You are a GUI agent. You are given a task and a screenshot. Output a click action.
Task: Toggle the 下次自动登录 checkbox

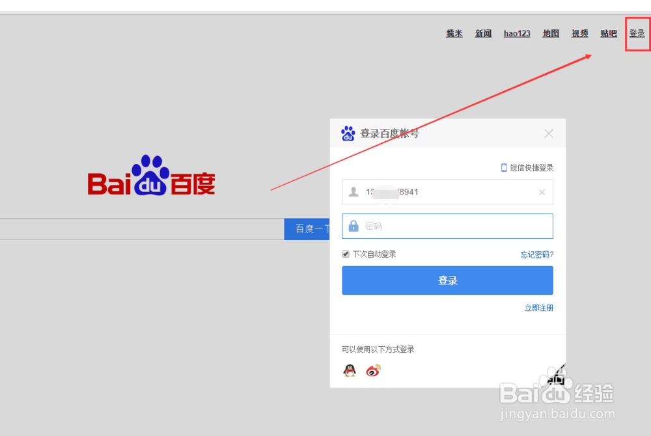click(346, 254)
